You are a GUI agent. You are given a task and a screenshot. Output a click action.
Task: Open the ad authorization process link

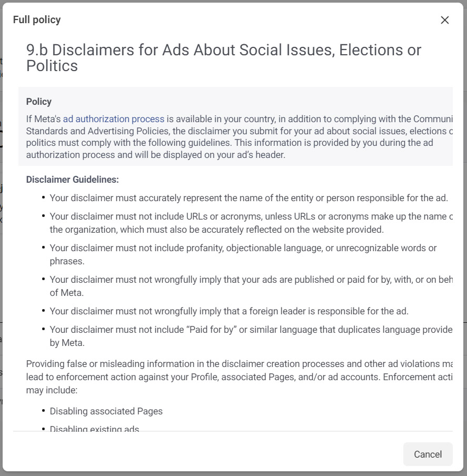pos(113,119)
